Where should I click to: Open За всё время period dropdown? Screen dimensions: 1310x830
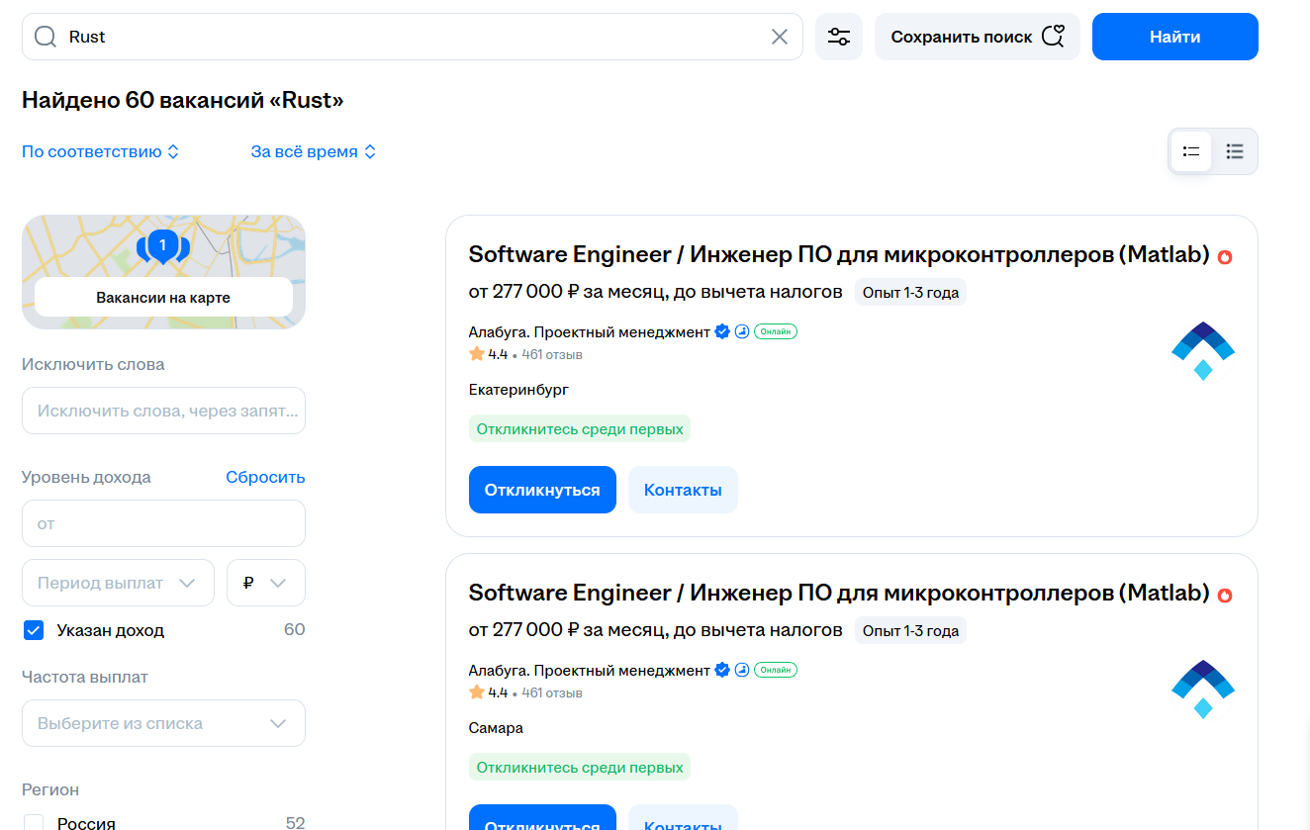tap(314, 151)
